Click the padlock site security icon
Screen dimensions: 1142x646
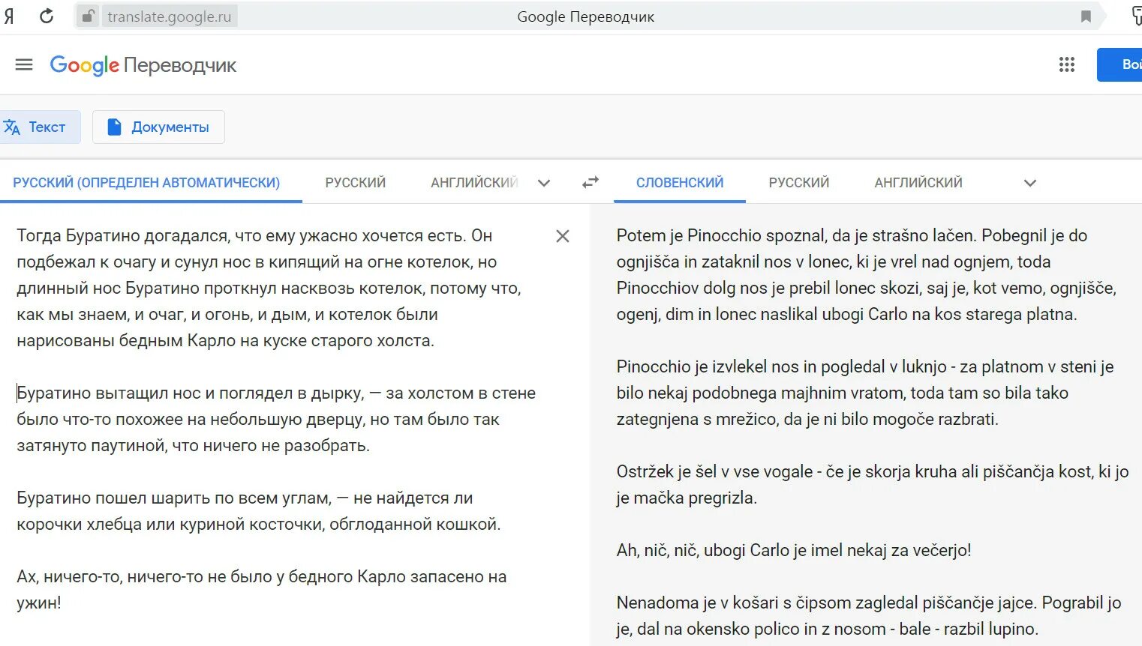[x=88, y=16]
